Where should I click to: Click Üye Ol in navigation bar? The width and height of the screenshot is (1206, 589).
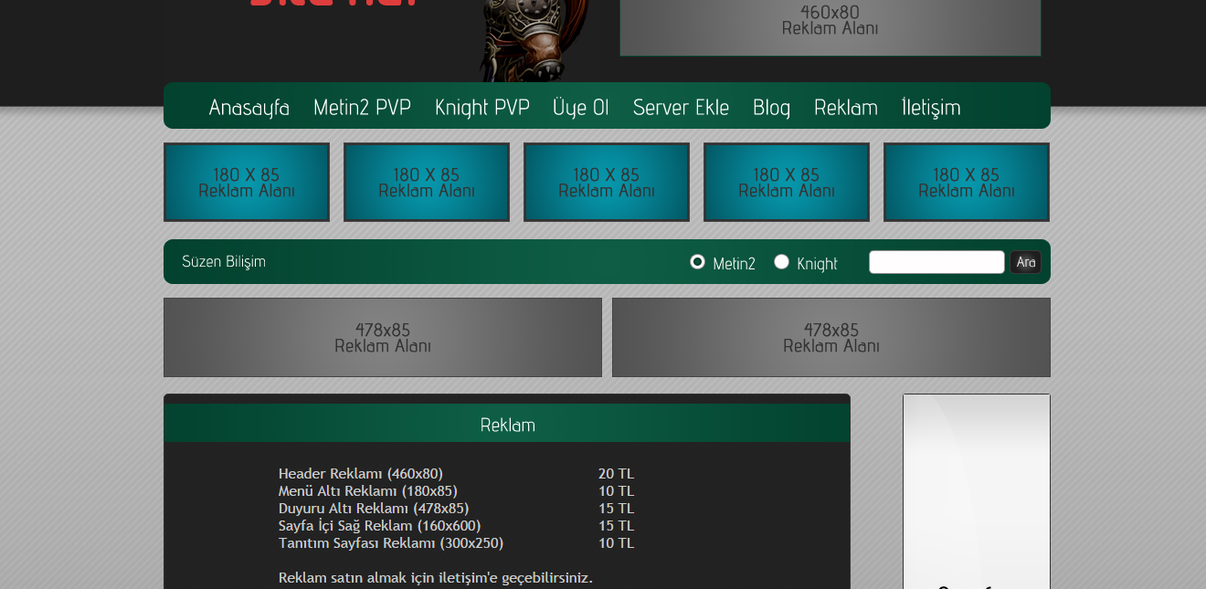pyautogui.click(x=581, y=108)
